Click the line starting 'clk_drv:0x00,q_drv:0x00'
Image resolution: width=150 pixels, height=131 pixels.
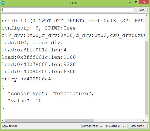73,36
